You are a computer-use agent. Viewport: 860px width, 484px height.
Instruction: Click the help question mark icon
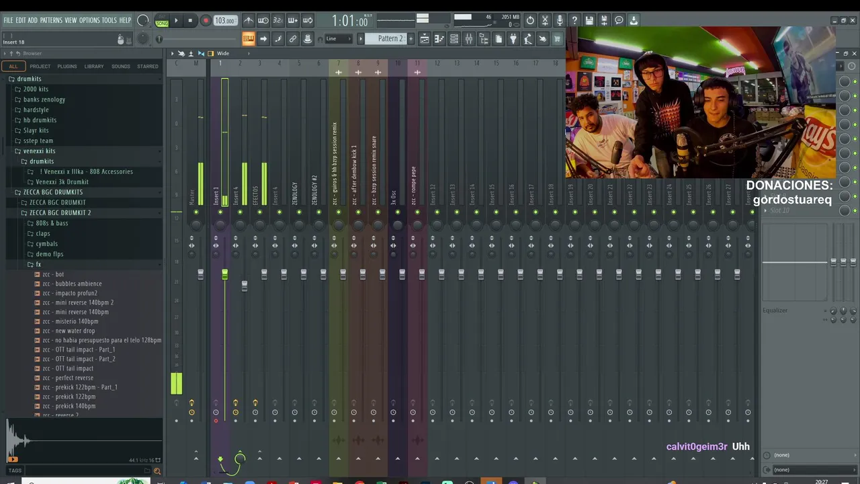(x=574, y=21)
